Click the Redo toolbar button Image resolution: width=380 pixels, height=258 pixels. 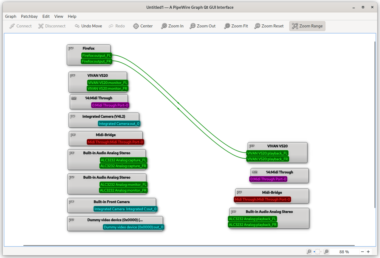point(117,26)
